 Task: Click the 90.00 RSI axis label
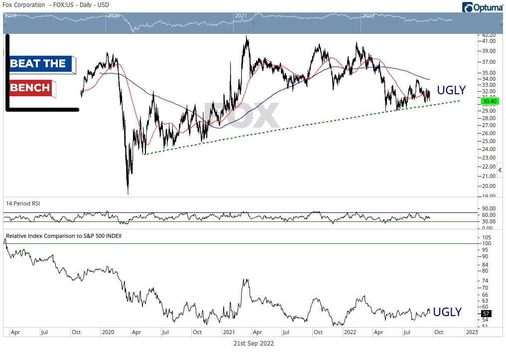click(489, 208)
